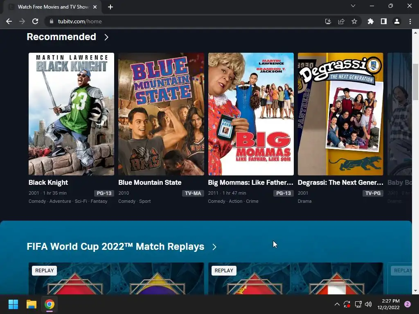419x314 pixels.
Task: Click the Adventure genre under Black Knight
Action: [x=60, y=201]
